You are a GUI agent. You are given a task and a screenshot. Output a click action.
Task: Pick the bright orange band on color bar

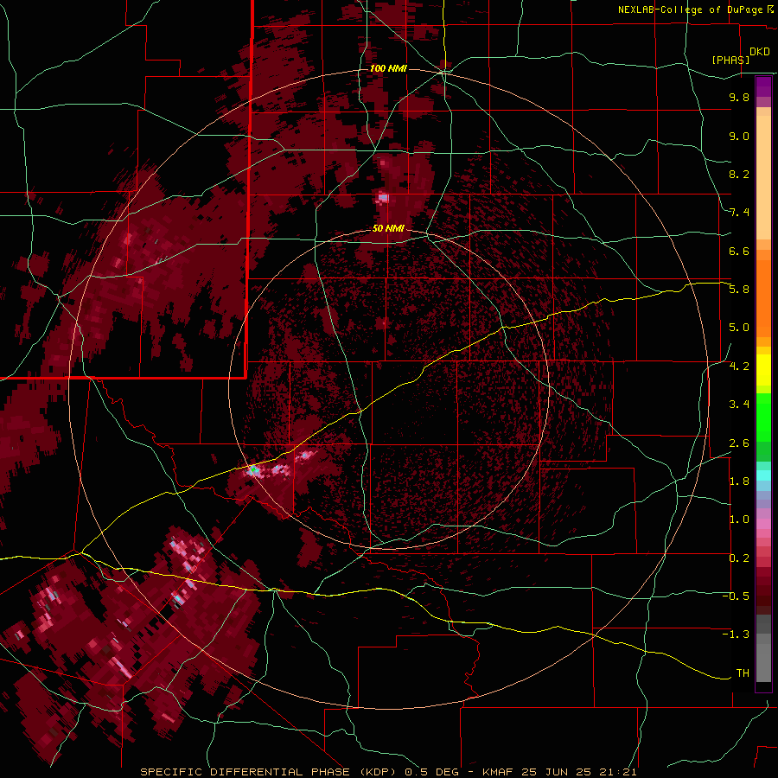click(x=763, y=299)
